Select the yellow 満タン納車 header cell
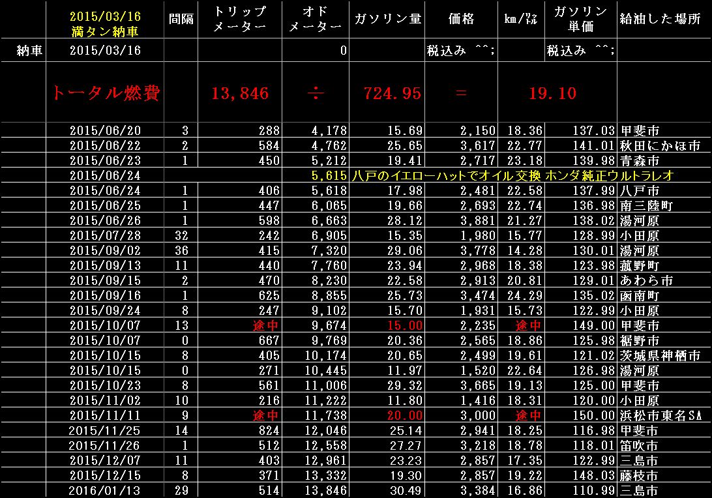 tap(104, 21)
